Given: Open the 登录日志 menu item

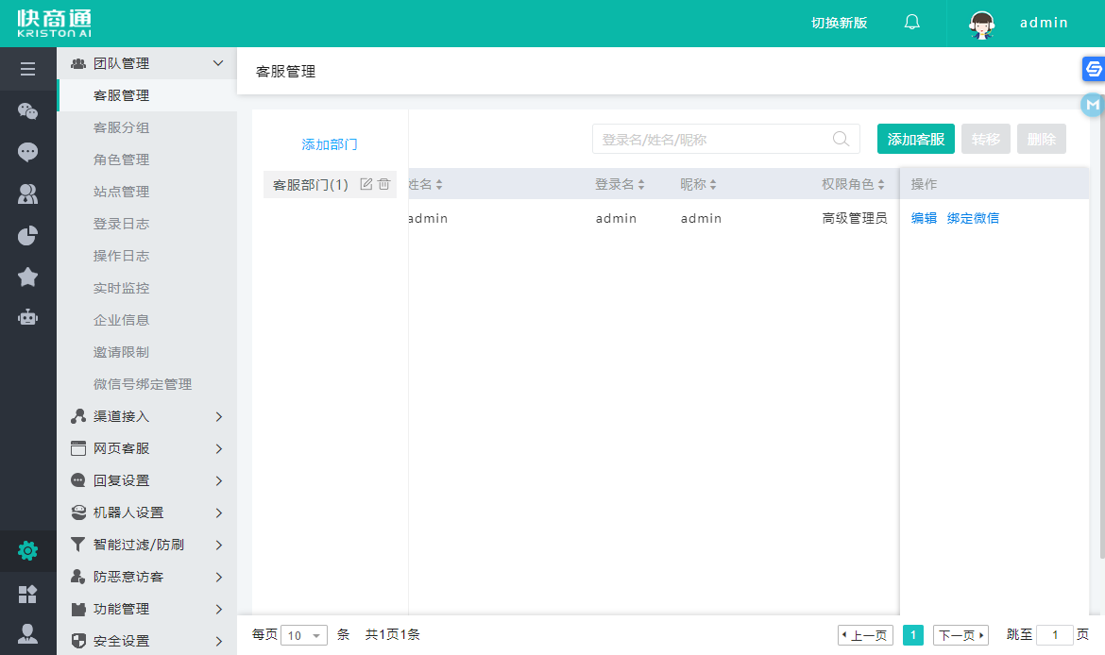Looking at the screenshot, I should point(121,224).
